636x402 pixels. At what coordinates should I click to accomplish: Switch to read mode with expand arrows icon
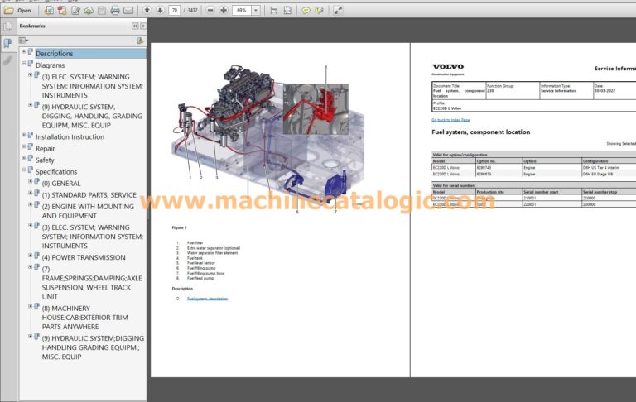pos(338,10)
